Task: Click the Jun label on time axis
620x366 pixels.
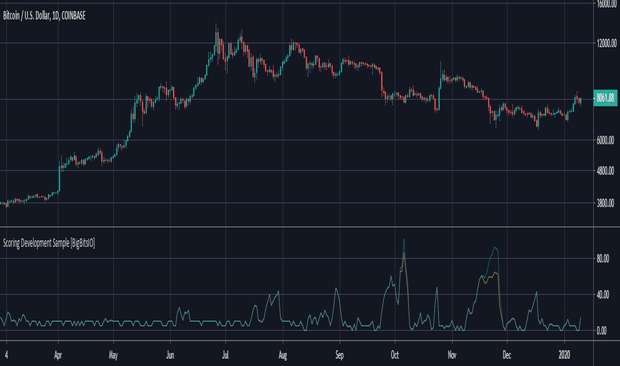Action: [170, 355]
